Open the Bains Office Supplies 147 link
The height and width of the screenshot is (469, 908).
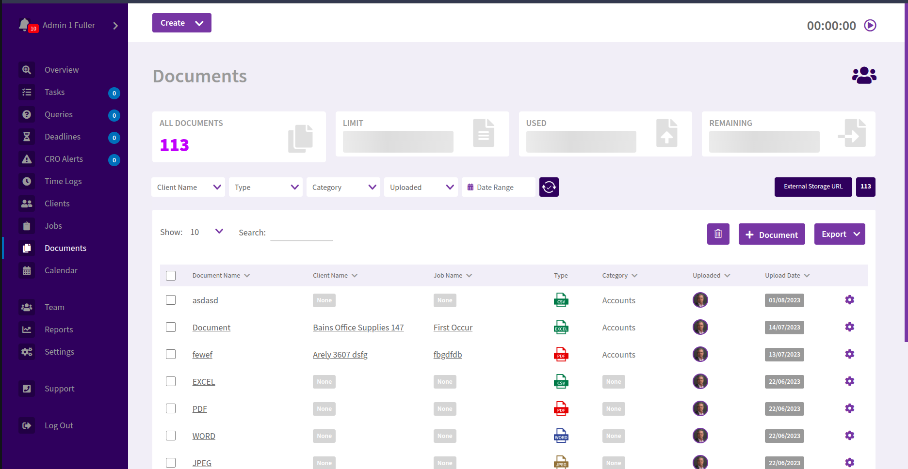pos(358,328)
